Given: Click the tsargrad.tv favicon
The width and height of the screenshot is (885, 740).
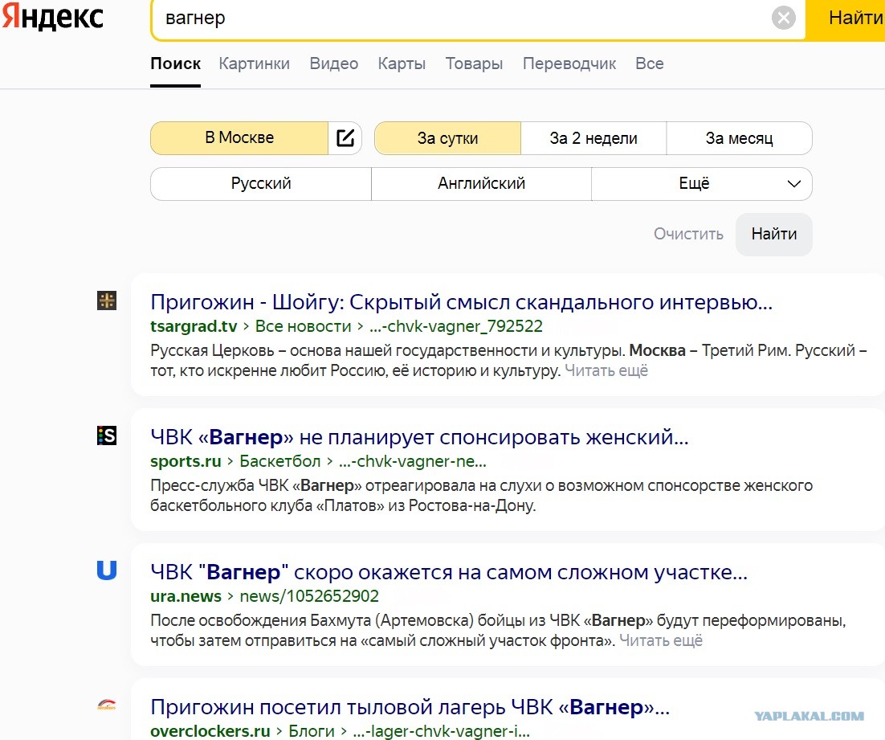Looking at the screenshot, I should 107,300.
